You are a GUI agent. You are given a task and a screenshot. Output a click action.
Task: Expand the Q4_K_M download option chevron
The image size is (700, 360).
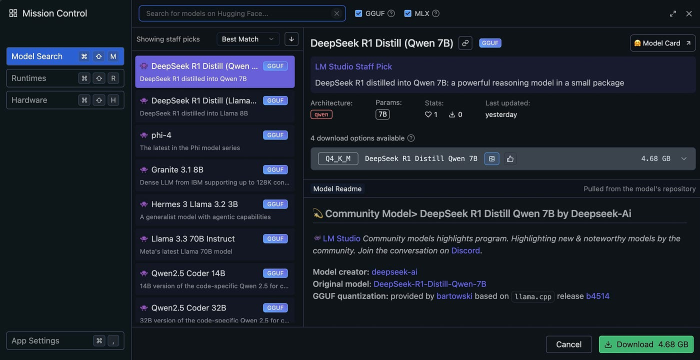[684, 158]
